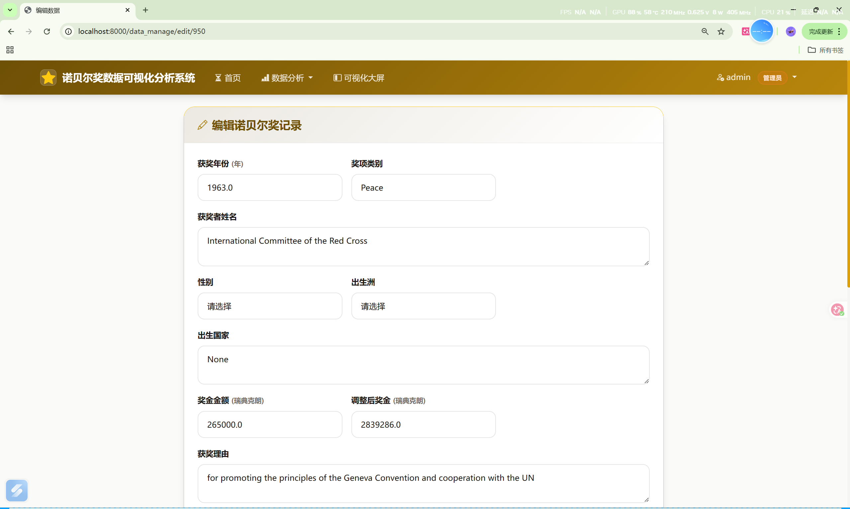This screenshot has height=509, width=850.
Task: Open the 性别 dropdown selector
Action: click(x=270, y=306)
